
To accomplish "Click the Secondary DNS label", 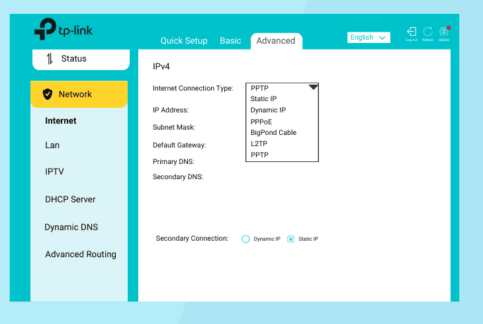I will coord(178,177).
